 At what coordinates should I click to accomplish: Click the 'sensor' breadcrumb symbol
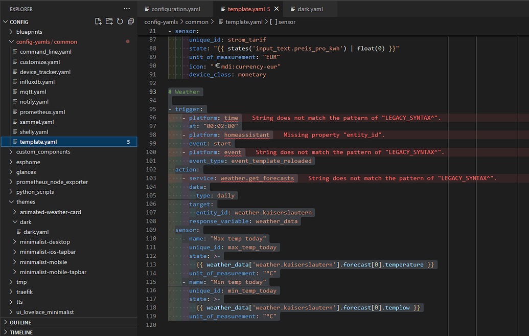pos(286,22)
